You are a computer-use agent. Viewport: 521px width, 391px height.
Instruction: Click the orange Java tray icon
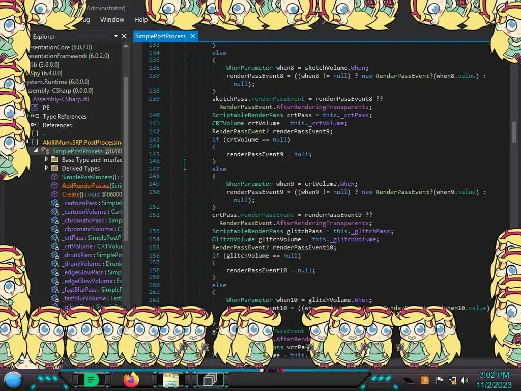click(x=425, y=380)
